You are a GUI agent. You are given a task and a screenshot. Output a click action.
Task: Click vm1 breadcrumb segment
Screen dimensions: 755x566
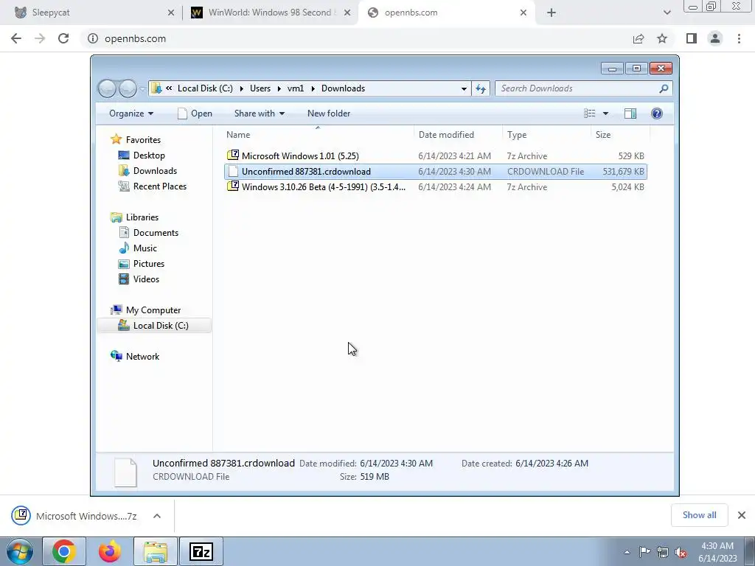pyautogui.click(x=296, y=88)
